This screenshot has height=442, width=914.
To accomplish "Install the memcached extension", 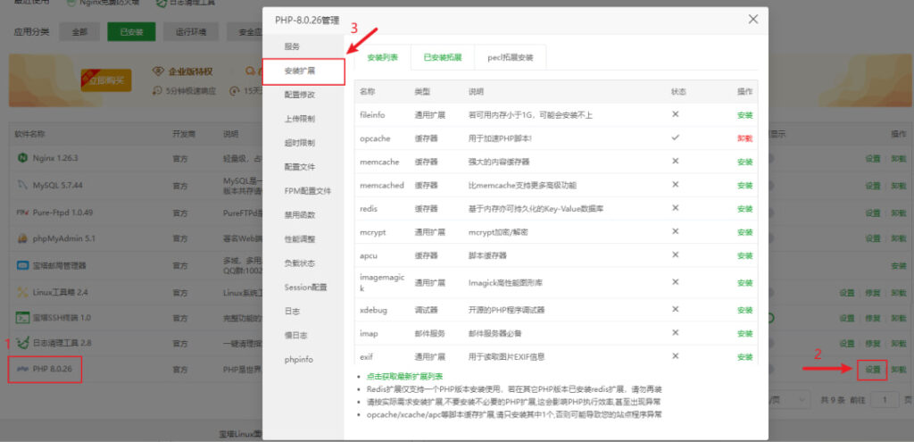I will click(745, 185).
